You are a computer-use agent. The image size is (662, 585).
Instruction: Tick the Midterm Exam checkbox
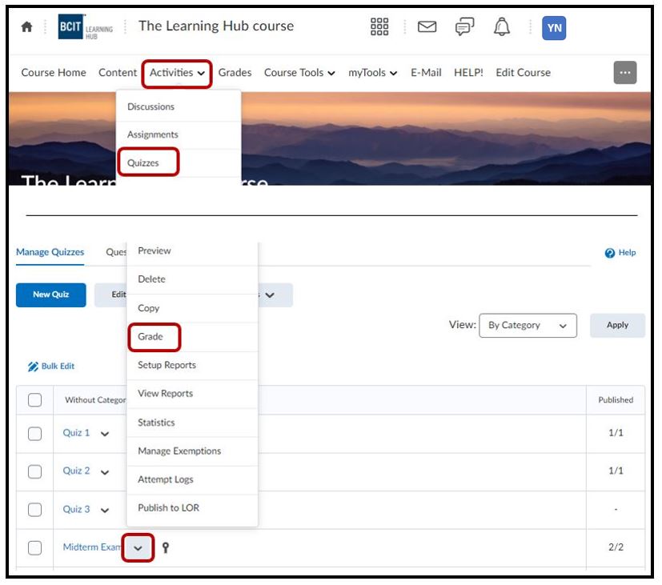pyautogui.click(x=35, y=548)
